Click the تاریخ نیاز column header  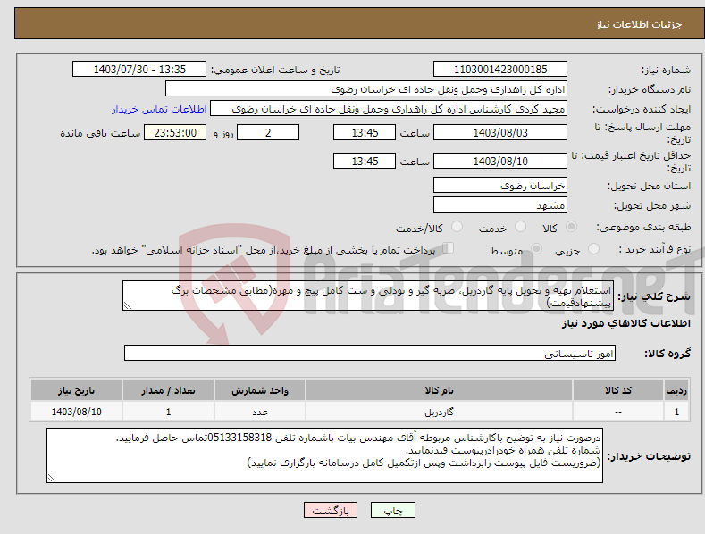77,390
